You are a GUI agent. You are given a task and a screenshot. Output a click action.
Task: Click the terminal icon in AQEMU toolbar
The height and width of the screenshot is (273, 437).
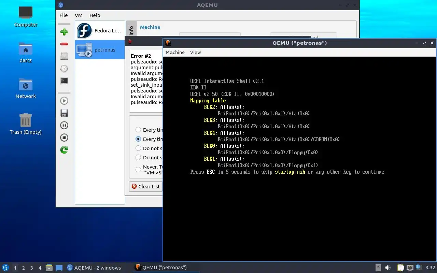tap(64, 81)
